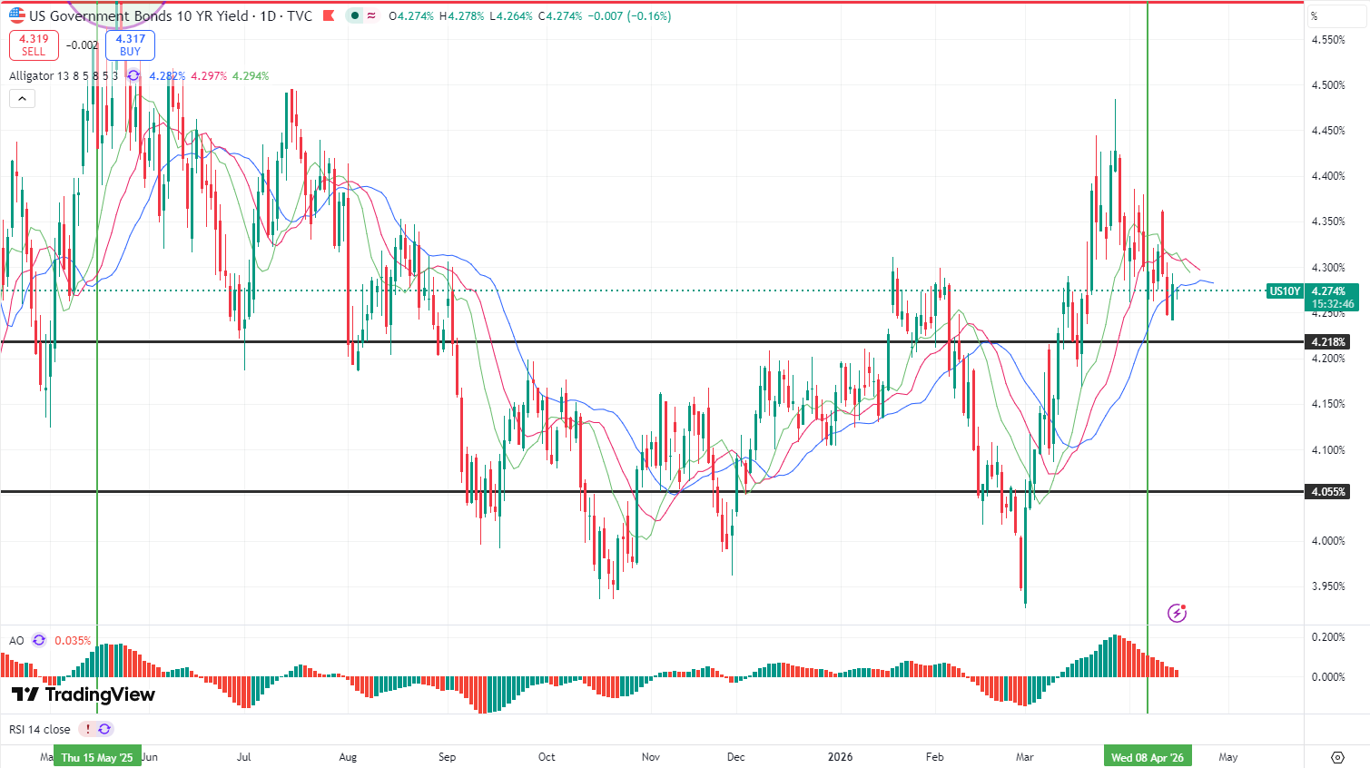Select the 4.218% horizontal line price label
Image resolution: width=1370 pixels, height=768 pixels.
[x=1327, y=342]
